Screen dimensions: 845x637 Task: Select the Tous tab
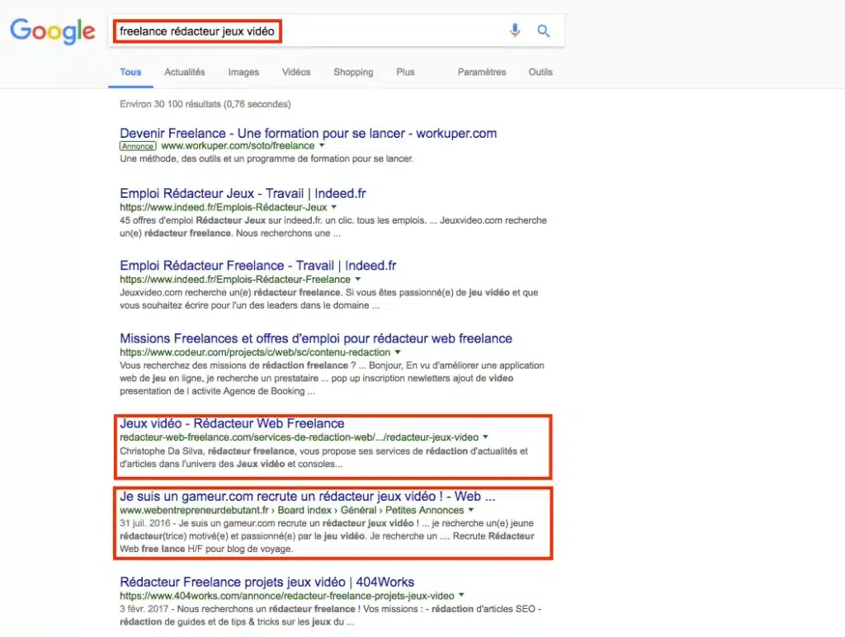[130, 73]
